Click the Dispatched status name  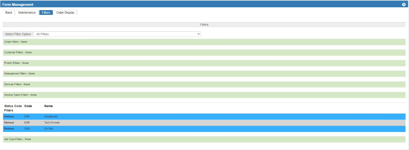point(51,117)
